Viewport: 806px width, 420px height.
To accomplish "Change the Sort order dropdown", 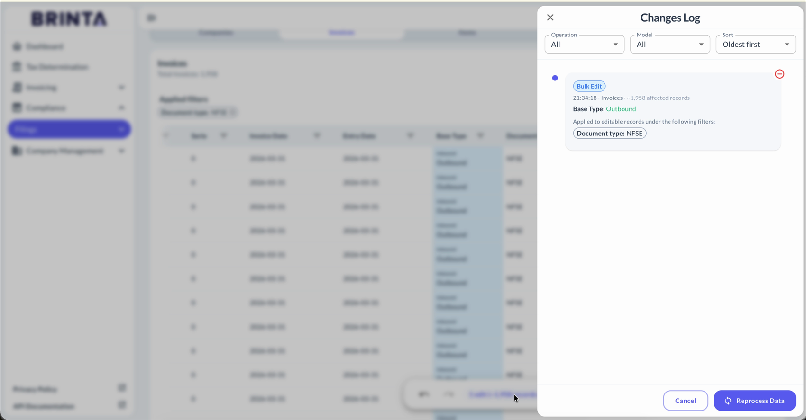I will point(756,44).
